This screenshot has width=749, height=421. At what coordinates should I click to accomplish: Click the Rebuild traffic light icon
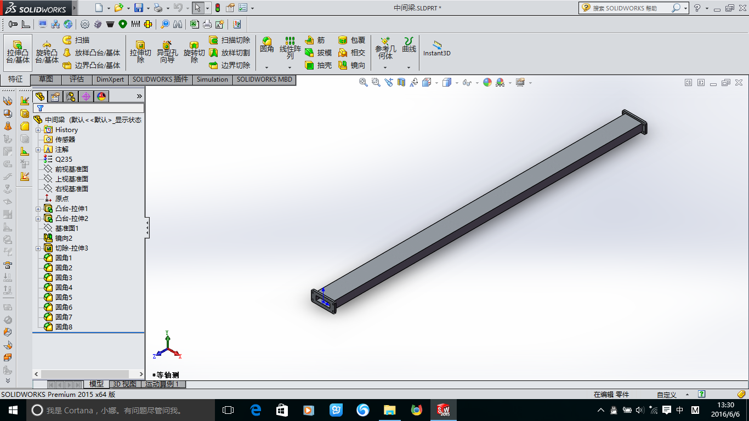click(x=217, y=8)
